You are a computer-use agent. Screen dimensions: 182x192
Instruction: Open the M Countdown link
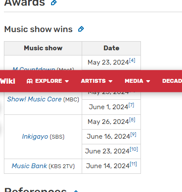click(34, 68)
